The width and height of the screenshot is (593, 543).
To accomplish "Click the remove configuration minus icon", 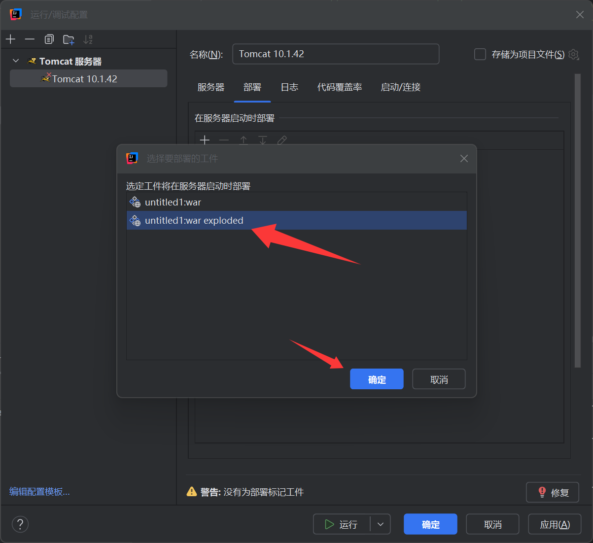I will point(30,39).
